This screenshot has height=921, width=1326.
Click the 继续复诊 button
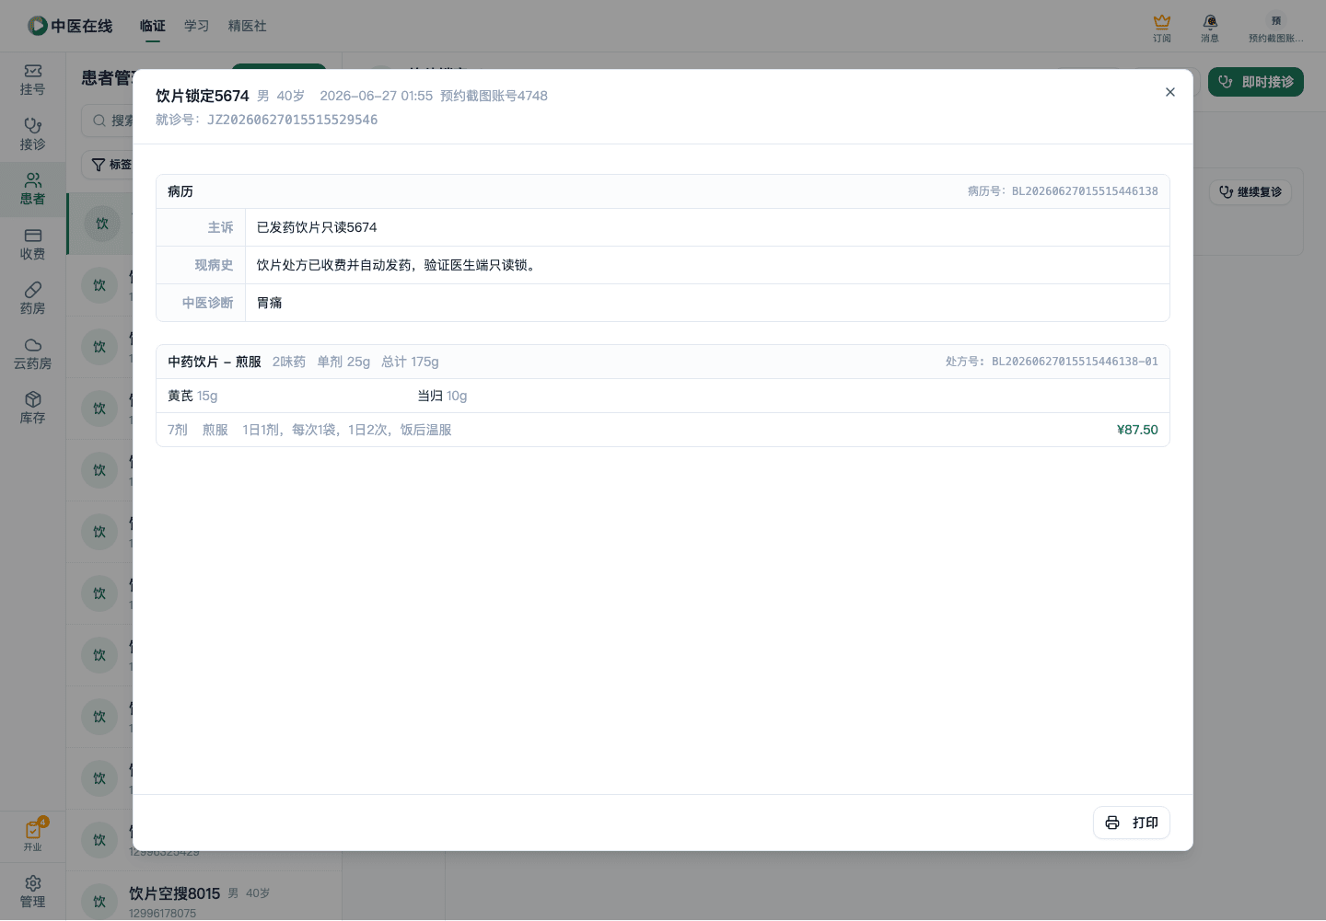click(x=1250, y=192)
